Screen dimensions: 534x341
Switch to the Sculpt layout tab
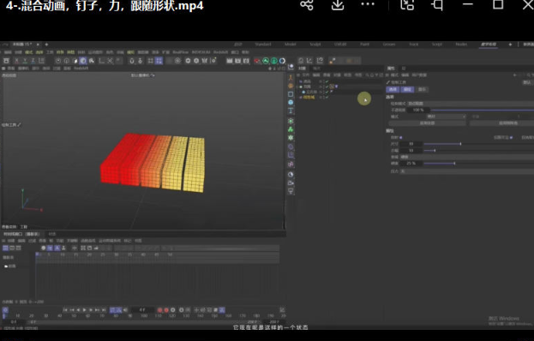point(315,45)
